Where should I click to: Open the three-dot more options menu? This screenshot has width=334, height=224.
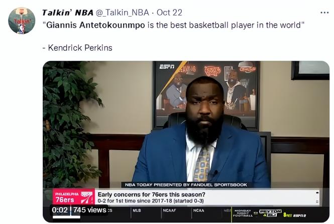324,13
